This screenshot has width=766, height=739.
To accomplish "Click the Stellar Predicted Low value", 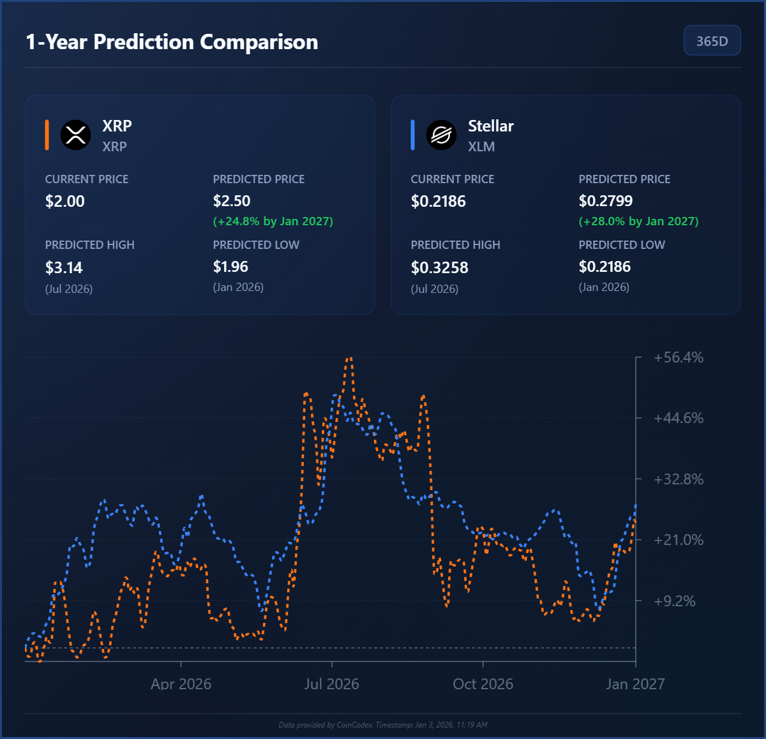I will point(605,266).
